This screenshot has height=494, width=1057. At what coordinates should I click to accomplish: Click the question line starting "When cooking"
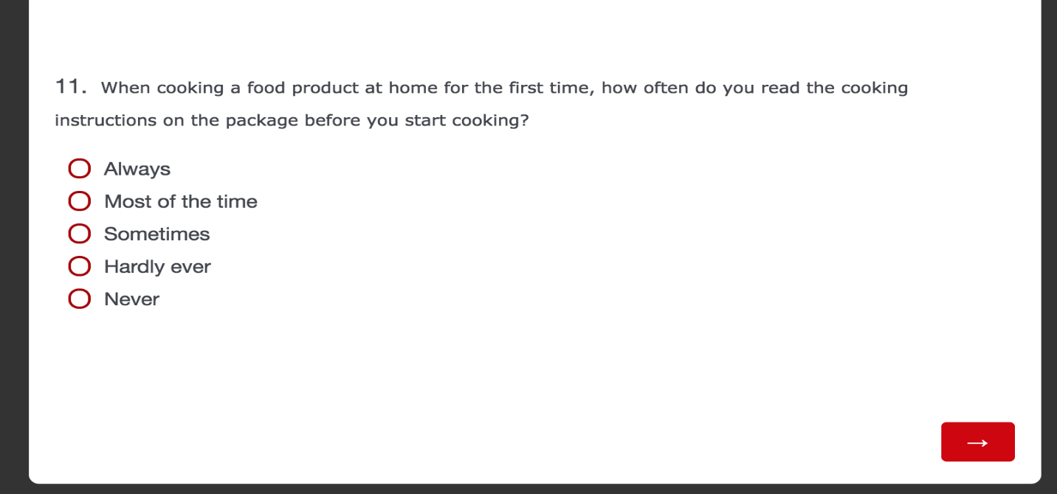504,88
